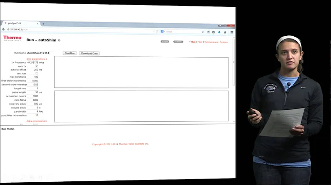
Task: Edit the pulse length field
Action: click(33, 92)
